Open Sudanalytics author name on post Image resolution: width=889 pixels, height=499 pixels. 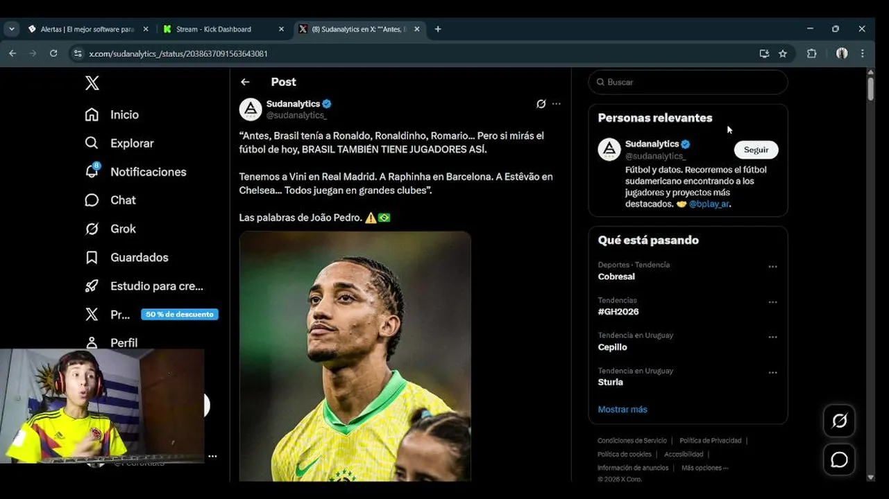click(293, 103)
